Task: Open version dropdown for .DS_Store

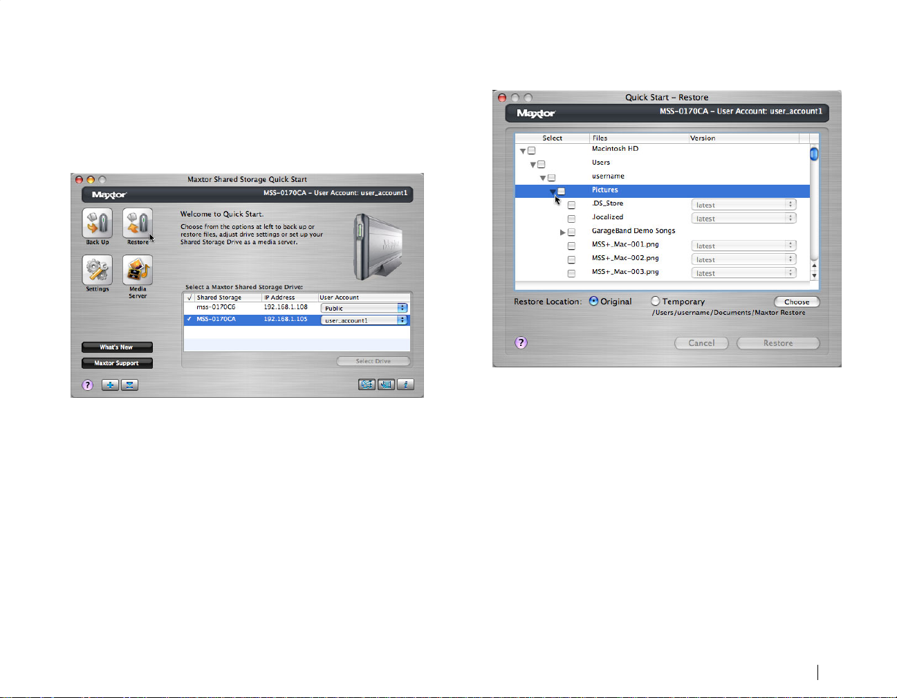Action: tap(744, 205)
